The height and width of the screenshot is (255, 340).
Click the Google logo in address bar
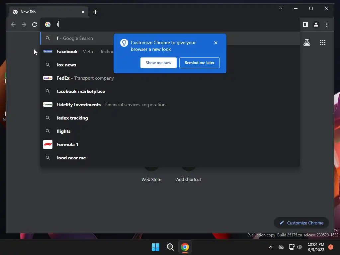point(48,25)
